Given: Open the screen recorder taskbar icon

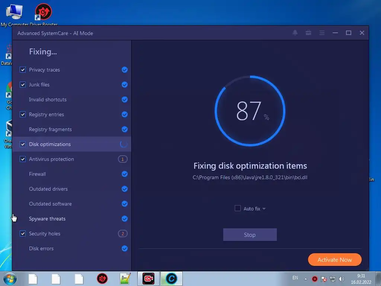Looking at the screenshot, I should pyautogui.click(x=148, y=279).
